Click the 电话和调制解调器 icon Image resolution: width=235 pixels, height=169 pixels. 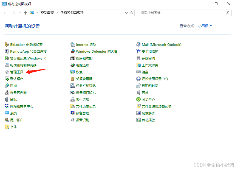coord(7,65)
